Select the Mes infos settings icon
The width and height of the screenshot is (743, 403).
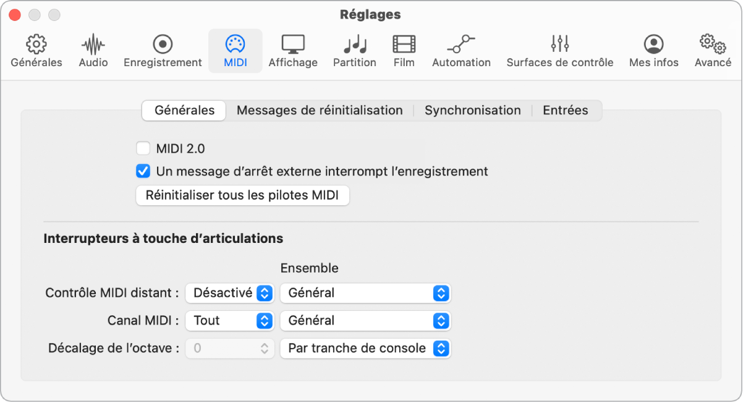click(653, 49)
